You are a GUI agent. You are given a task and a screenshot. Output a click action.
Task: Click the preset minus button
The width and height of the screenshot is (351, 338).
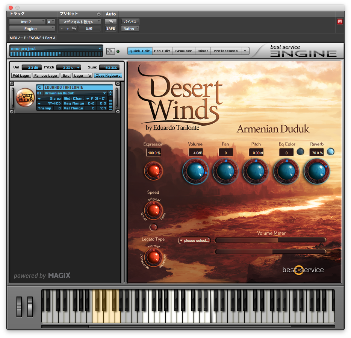coord(62,29)
